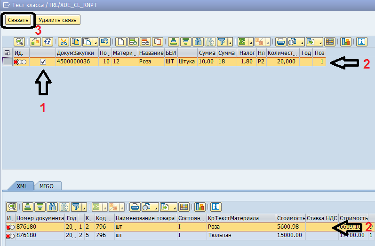
Task: Select the XML tab
Action: pyautogui.click(x=22, y=186)
